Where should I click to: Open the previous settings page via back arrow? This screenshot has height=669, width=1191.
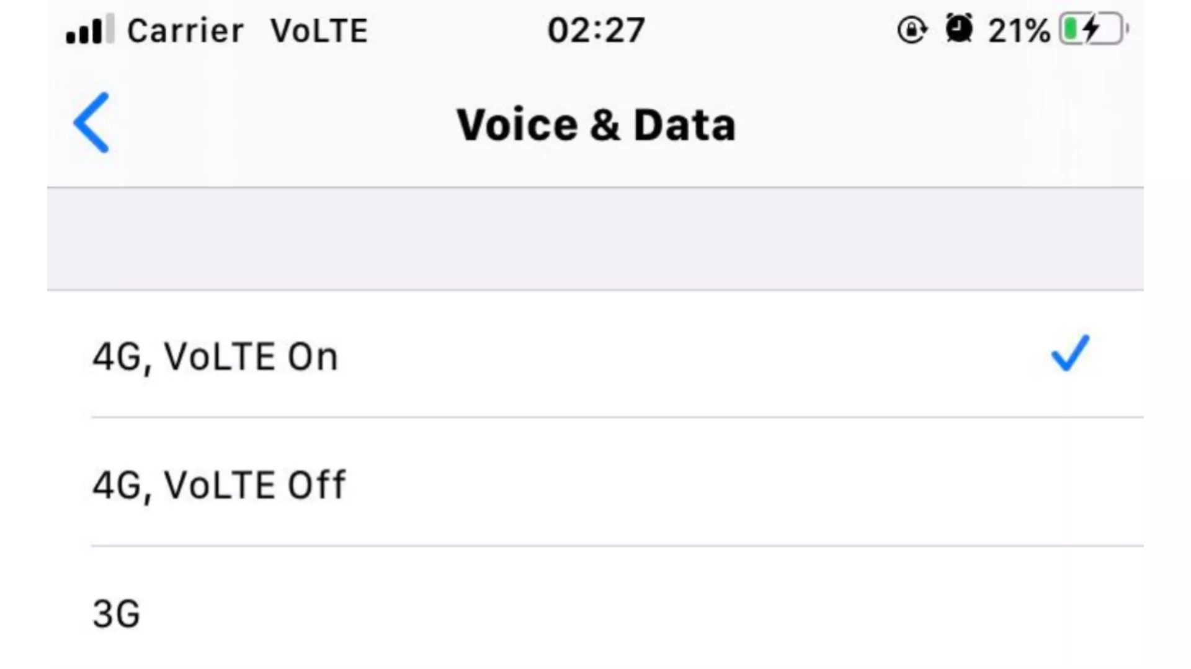pyautogui.click(x=91, y=123)
